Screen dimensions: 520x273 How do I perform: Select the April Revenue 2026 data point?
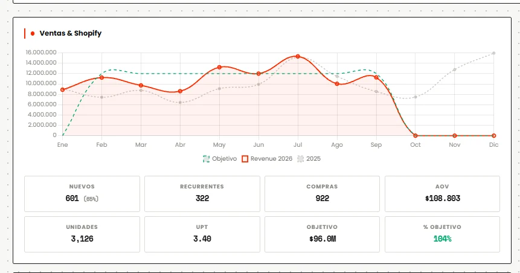(x=180, y=91)
